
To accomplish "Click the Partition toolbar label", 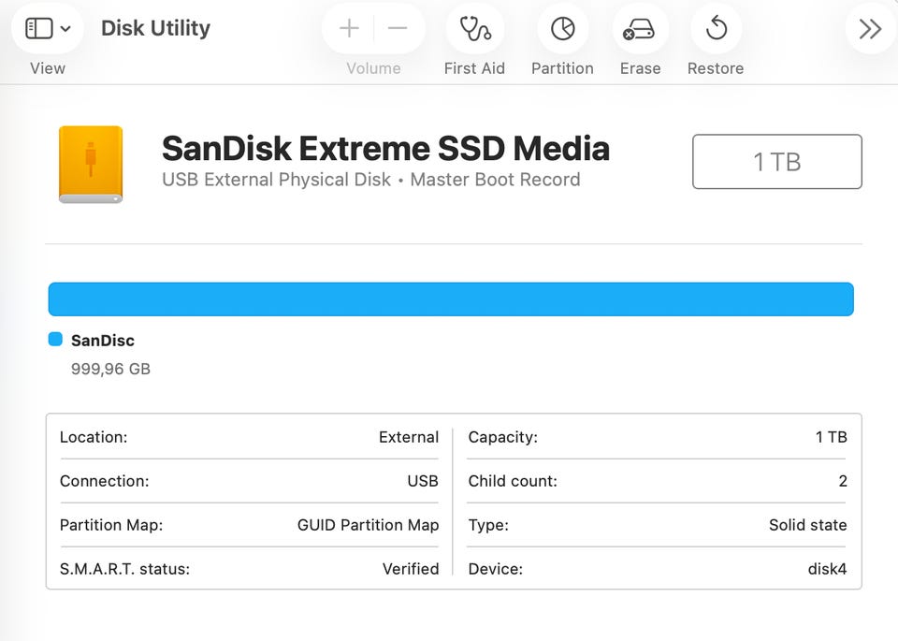I will tap(562, 68).
